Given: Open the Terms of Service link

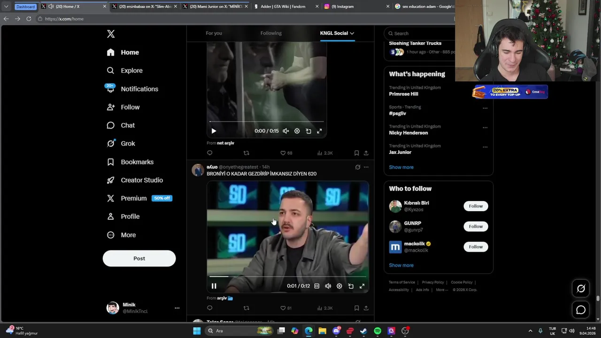Looking at the screenshot, I should click(402, 282).
